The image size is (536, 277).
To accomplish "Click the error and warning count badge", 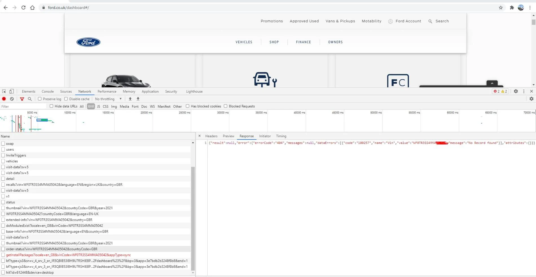I will pyautogui.click(x=500, y=91).
